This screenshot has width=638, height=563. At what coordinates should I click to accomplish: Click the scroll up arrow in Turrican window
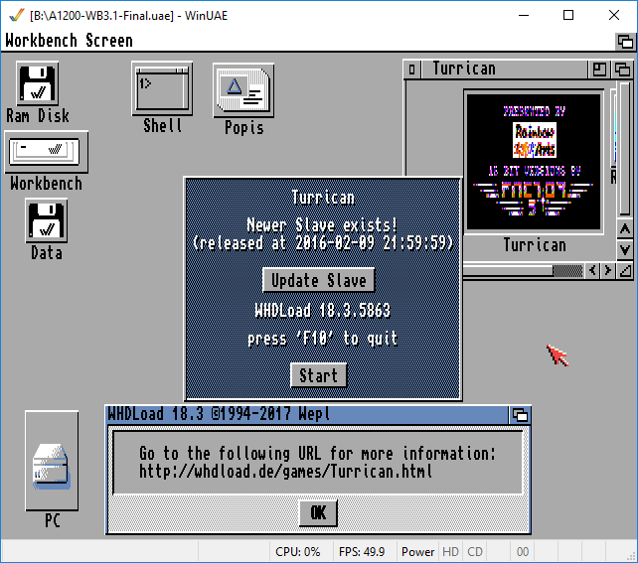pos(624,229)
